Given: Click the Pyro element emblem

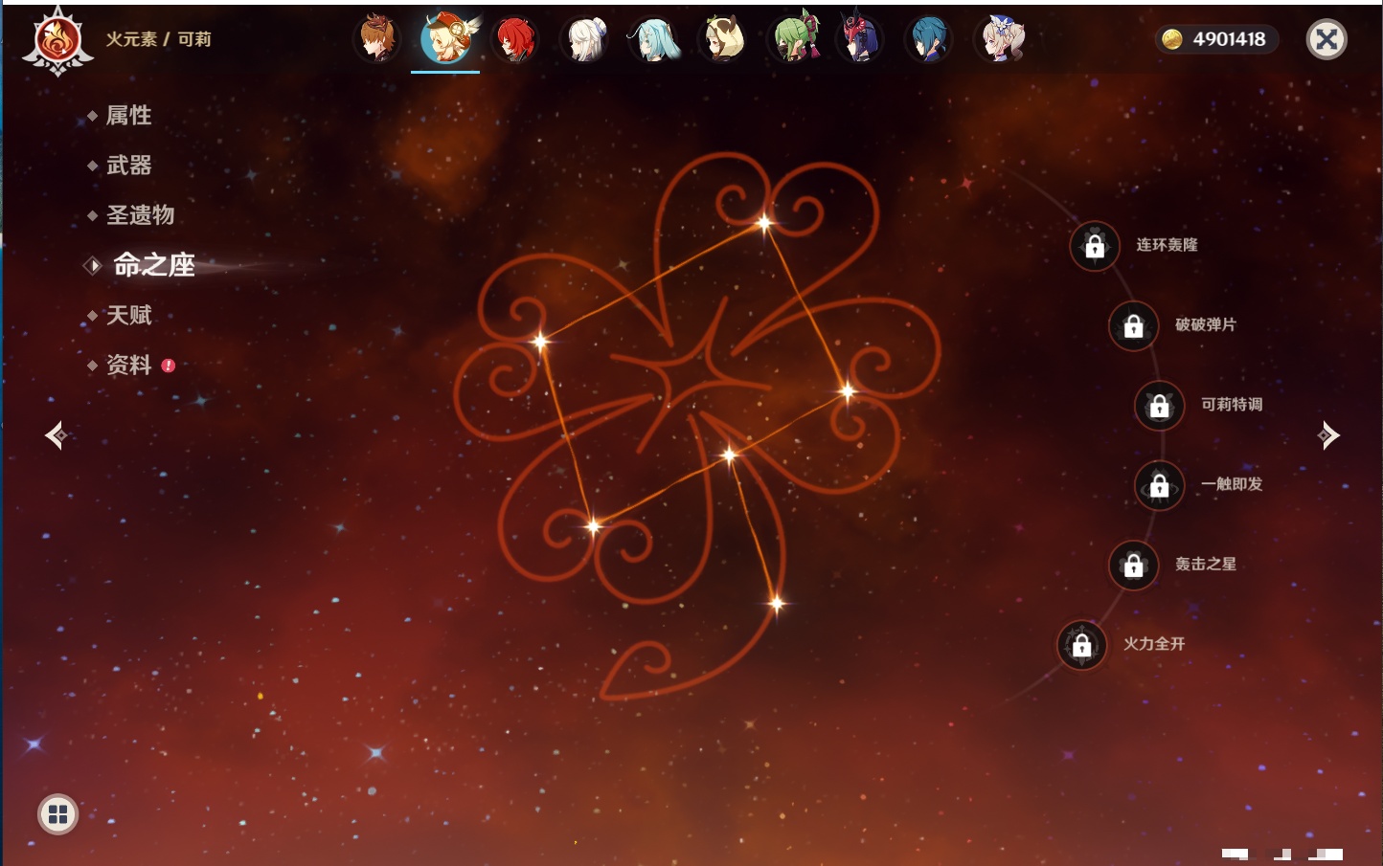Looking at the screenshot, I should coord(57,40).
